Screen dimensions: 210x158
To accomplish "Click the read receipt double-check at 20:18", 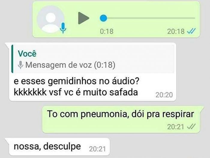I will click(191, 31).
